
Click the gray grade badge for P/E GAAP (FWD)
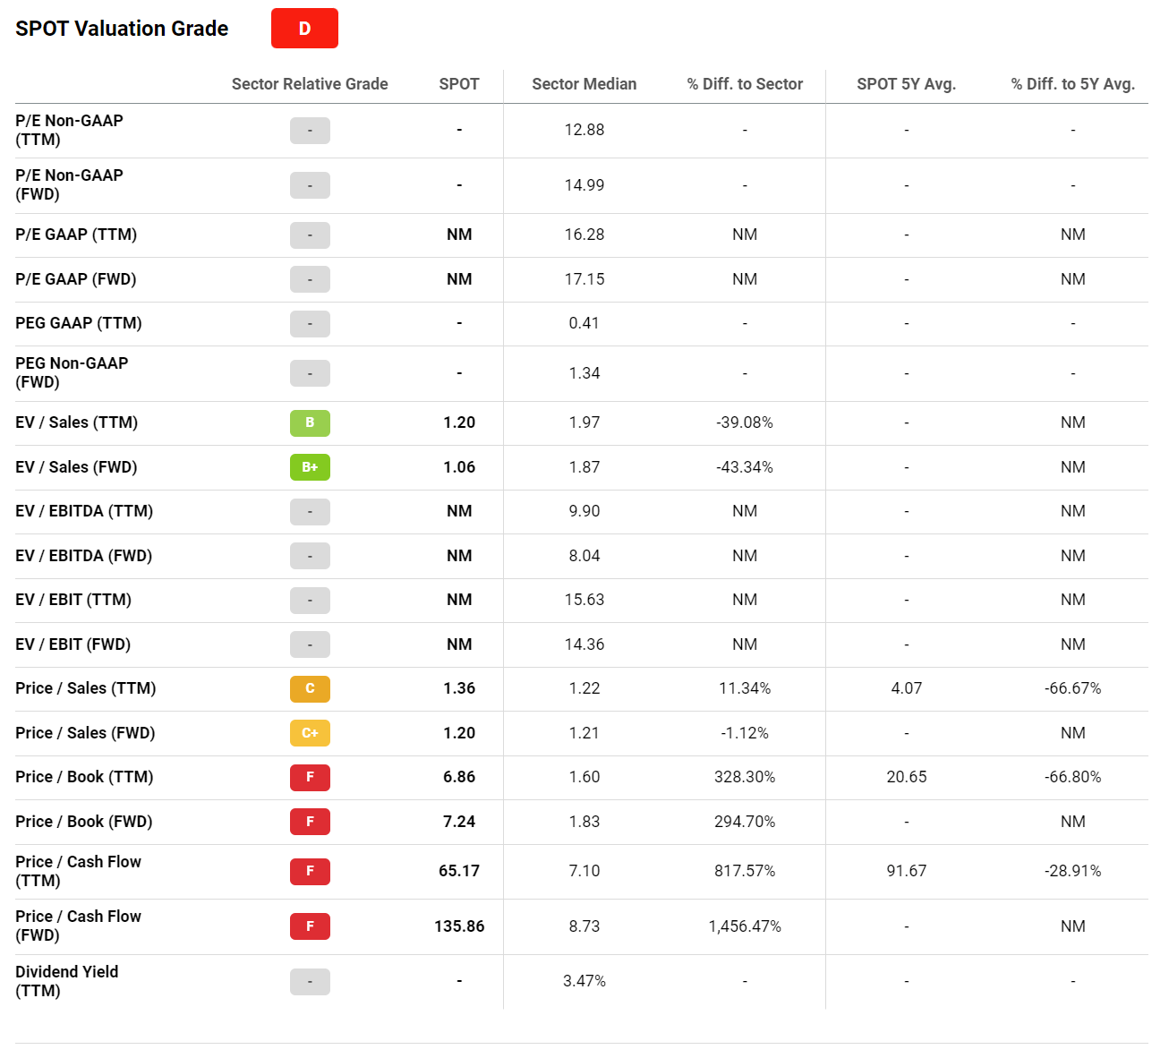click(x=310, y=279)
